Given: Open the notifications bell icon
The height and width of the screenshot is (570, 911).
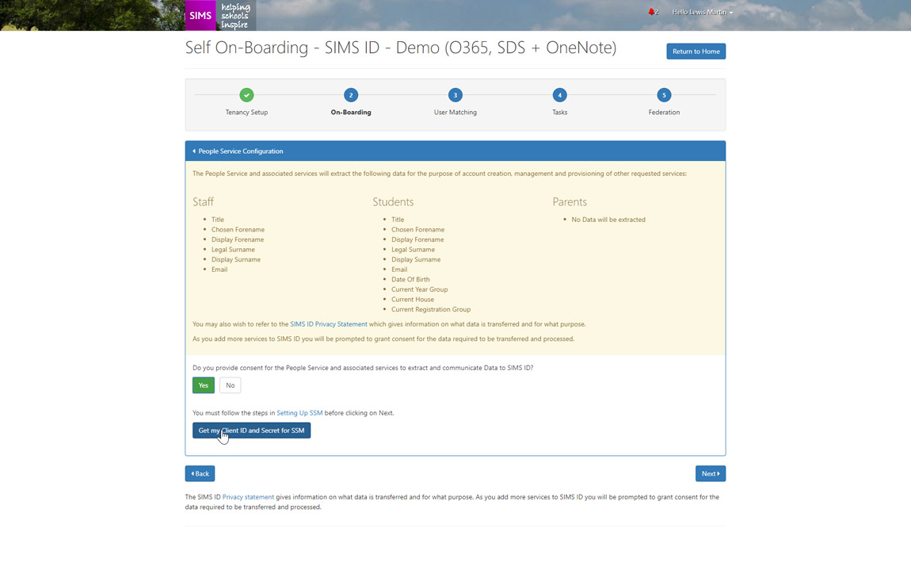Looking at the screenshot, I should (651, 12).
